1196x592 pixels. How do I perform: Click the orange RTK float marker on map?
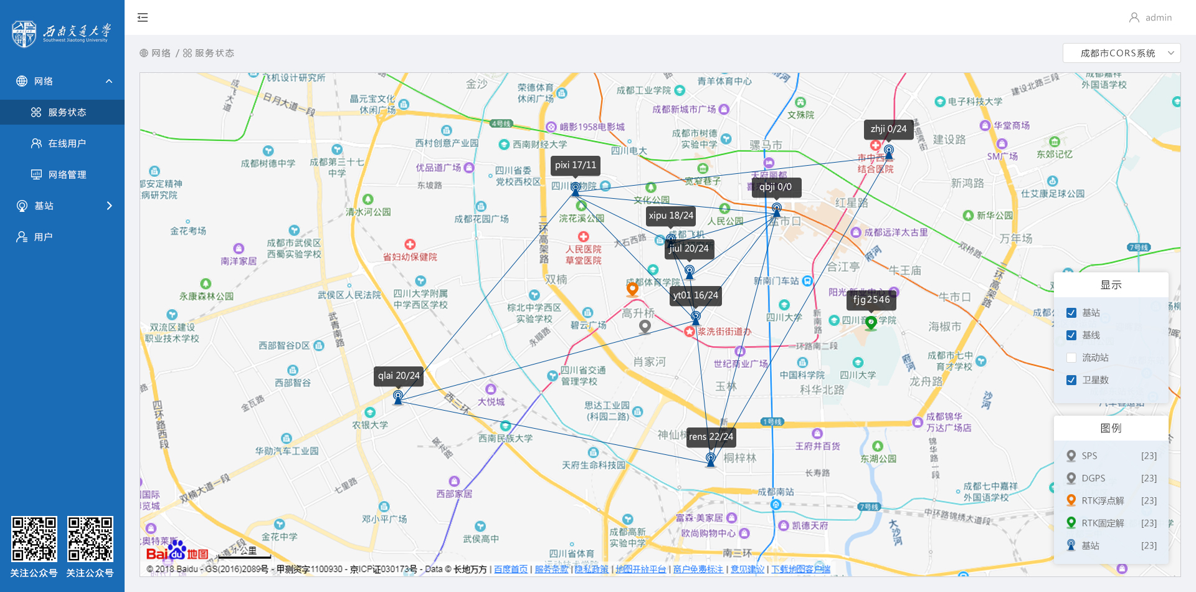pyautogui.click(x=632, y=289)
